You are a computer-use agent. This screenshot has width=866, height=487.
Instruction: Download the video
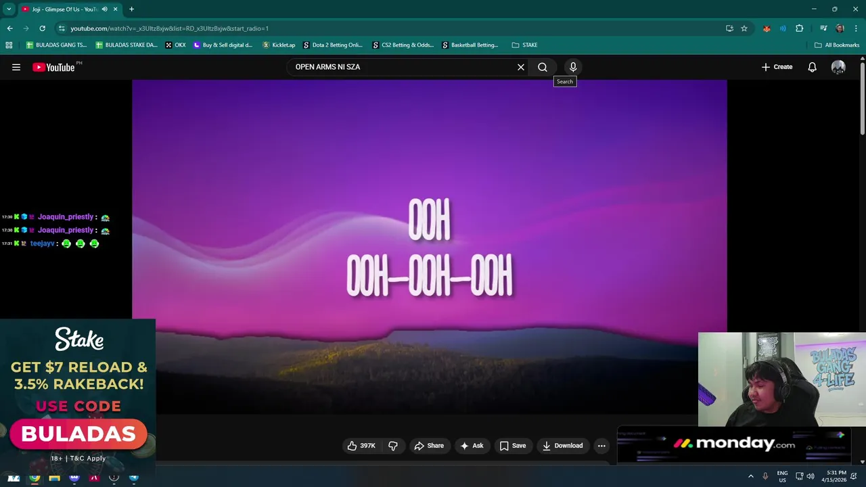562,446
